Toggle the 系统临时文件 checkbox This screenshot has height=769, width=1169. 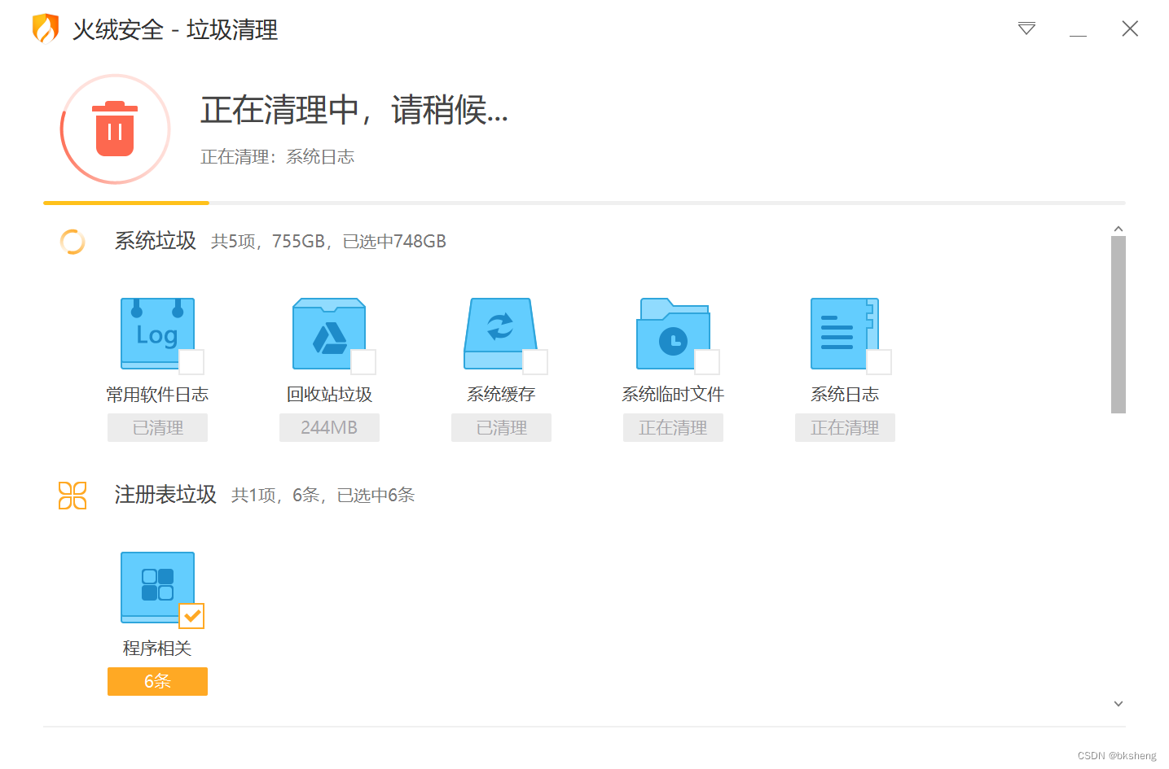pos(707,362)
